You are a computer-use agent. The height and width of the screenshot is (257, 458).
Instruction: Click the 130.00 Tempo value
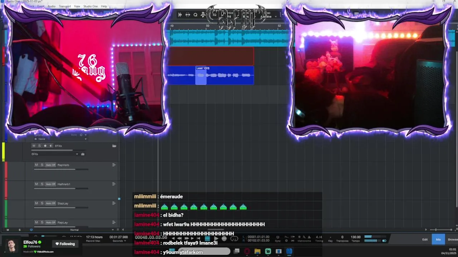click(x=356, y=237)
